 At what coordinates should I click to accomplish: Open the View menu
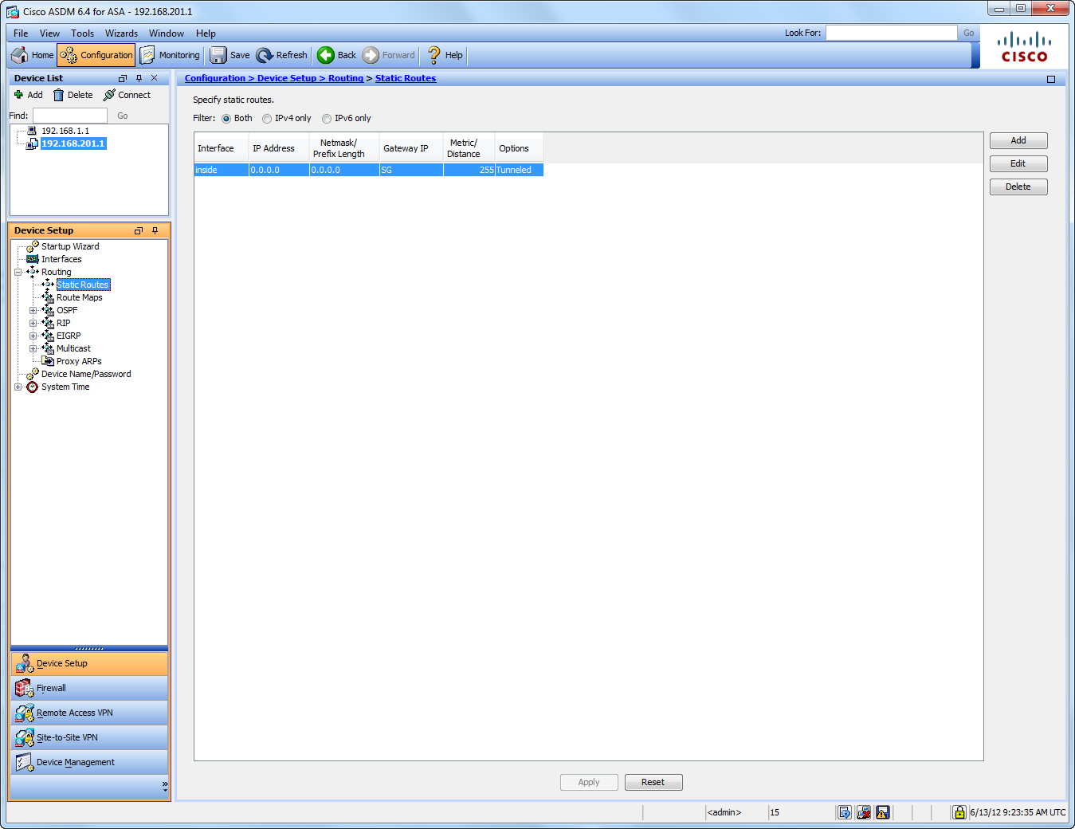(x=49, y=33)
